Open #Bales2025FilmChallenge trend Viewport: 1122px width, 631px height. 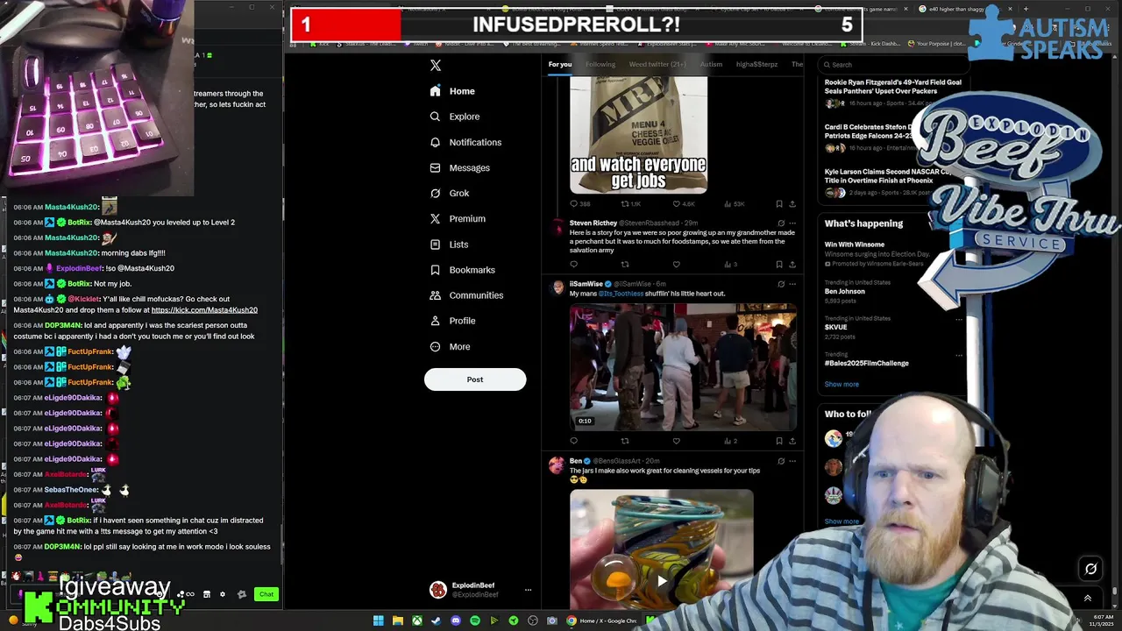click(866, 363)
